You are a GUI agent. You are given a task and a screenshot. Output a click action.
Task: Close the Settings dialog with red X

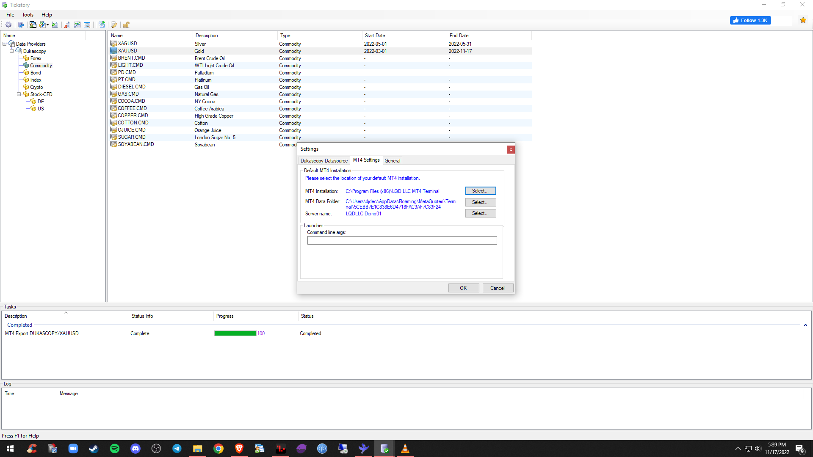pos(511,149)
